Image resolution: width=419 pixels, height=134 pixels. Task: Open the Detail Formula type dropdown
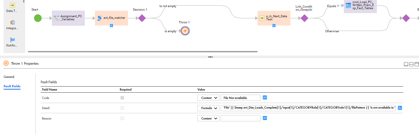tap(208, 108)
